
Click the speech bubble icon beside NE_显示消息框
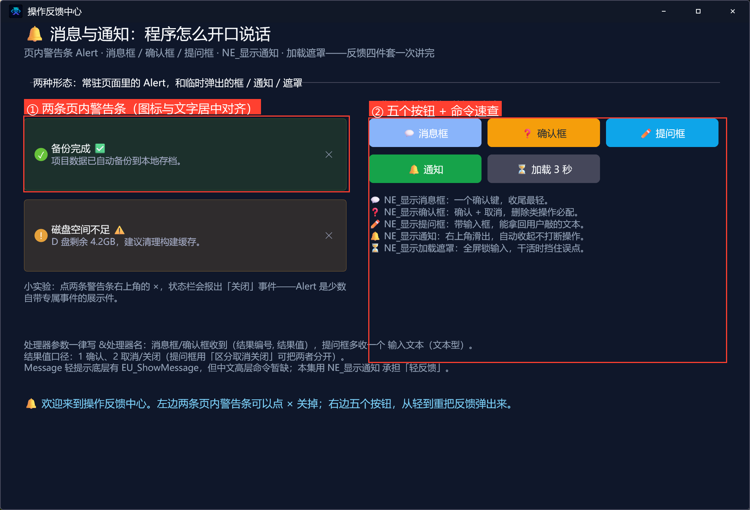point(375,200)
